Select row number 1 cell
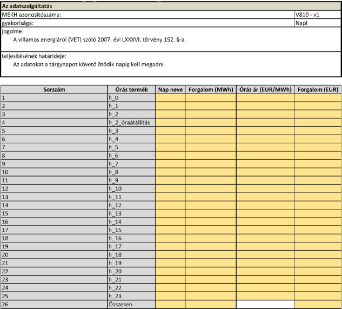Screen dimensions: 342x309 pos(54,98)
